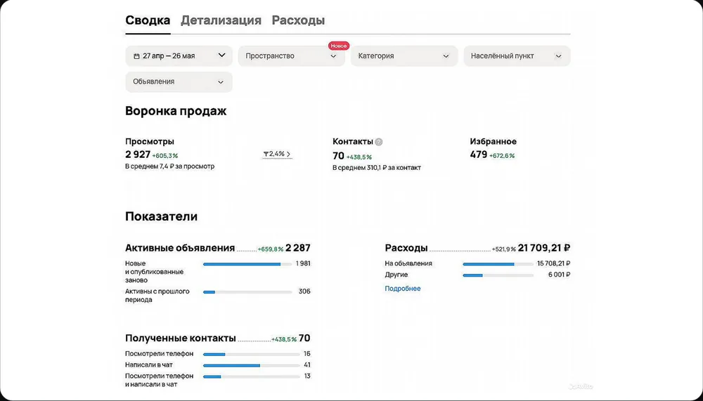Image resolution: width=703 pixels, height=401 pixels.
Task: Click В среднем 310,1 ₽ за контакт text
Action: pyautogui.click(x=377, y=168)
